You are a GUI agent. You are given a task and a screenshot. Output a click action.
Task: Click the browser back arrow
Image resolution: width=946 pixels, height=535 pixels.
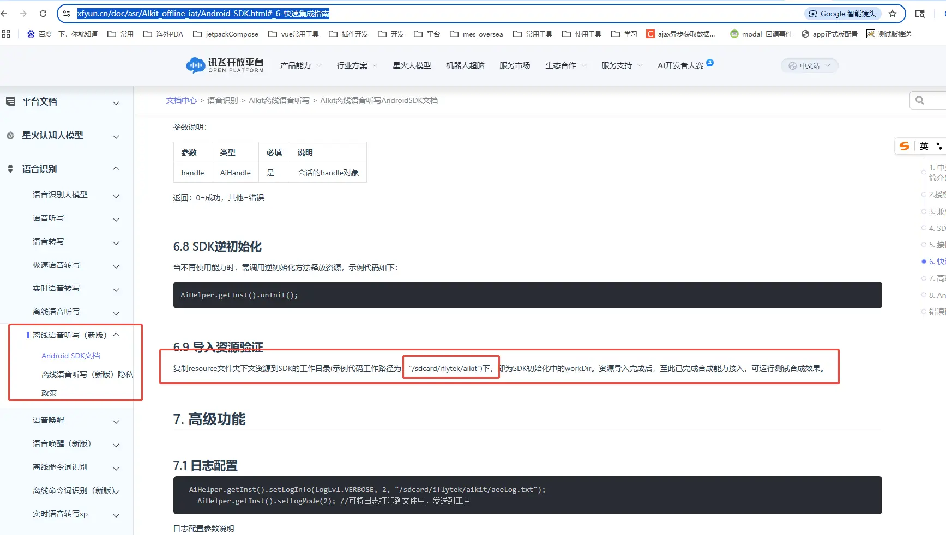coord(5,14)
